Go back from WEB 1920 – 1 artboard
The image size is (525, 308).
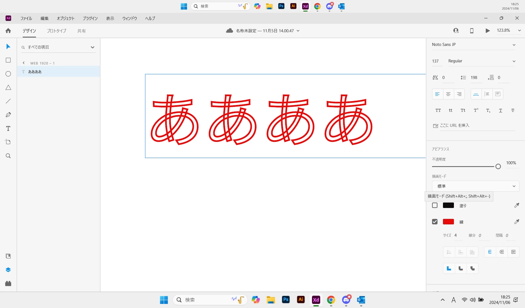tap(24, 63)
